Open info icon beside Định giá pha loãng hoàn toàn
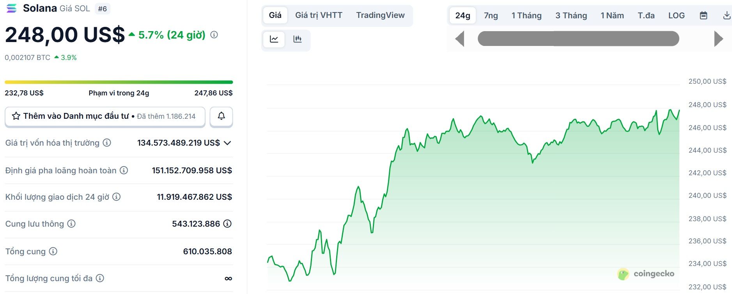732x294 pixels. 124,170
